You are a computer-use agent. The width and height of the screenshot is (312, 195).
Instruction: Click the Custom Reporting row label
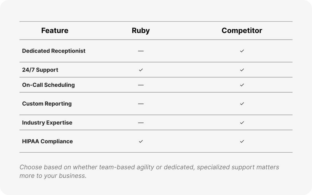click(47, 104)
